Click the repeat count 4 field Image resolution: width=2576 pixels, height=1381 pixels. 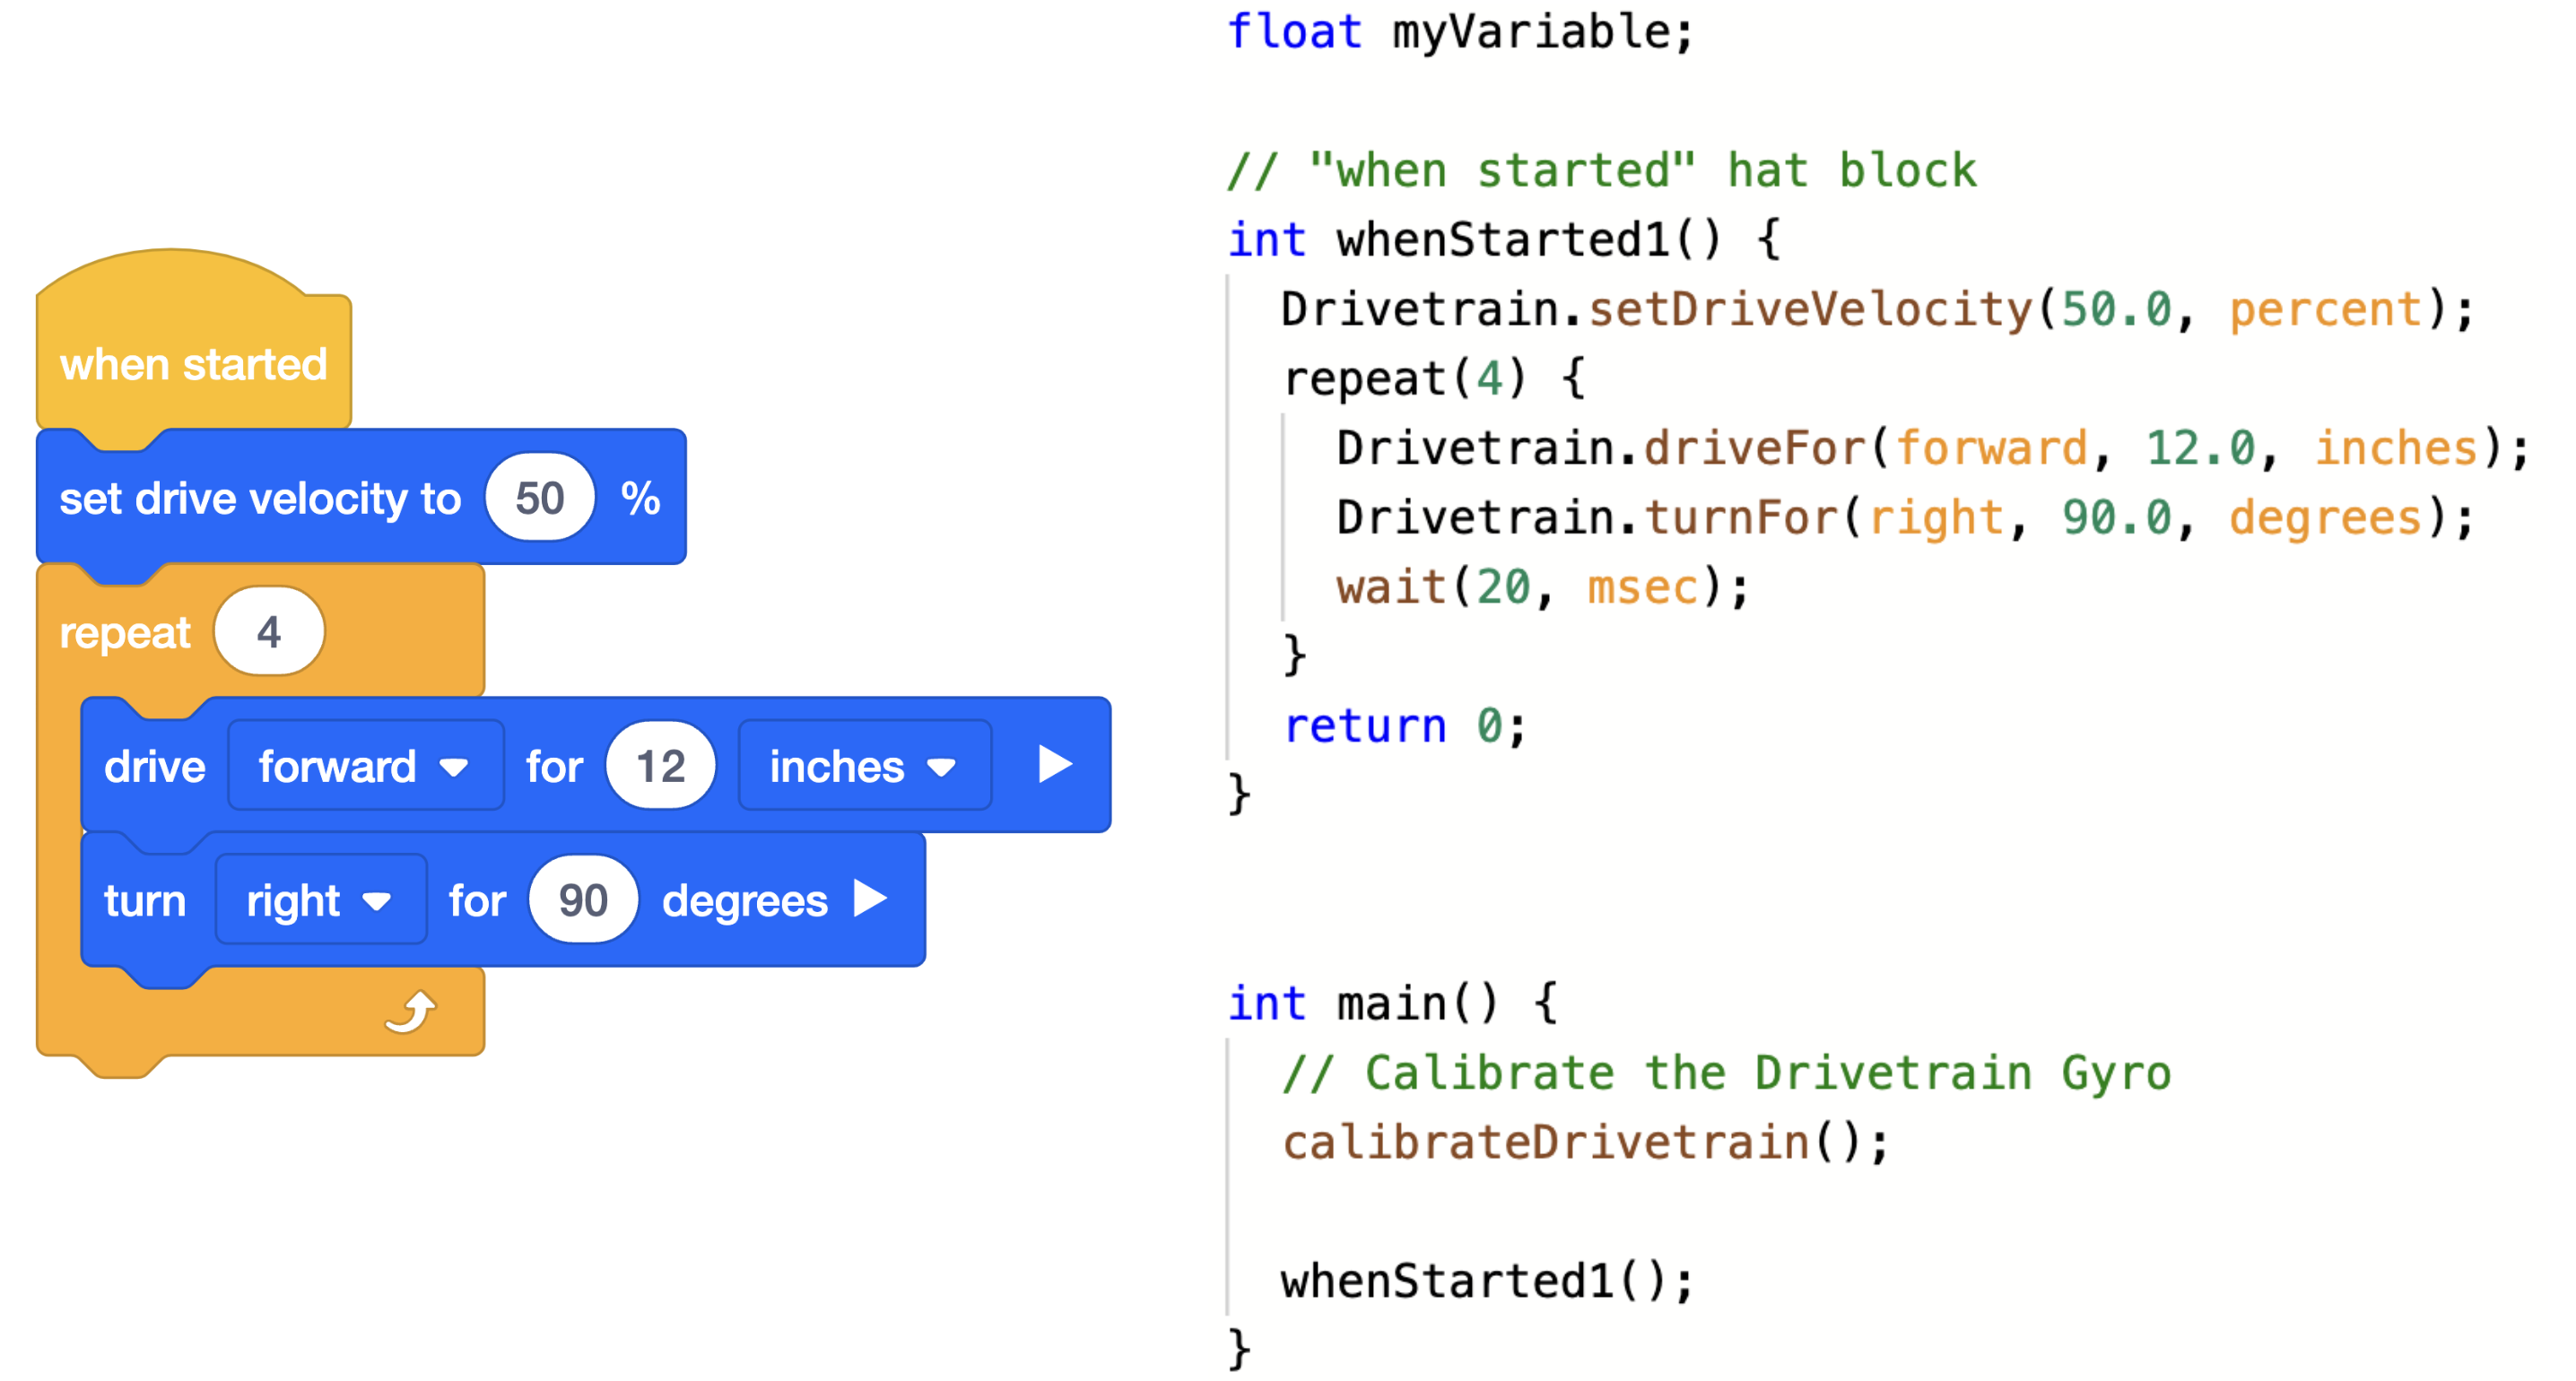(x=268, y=632)
